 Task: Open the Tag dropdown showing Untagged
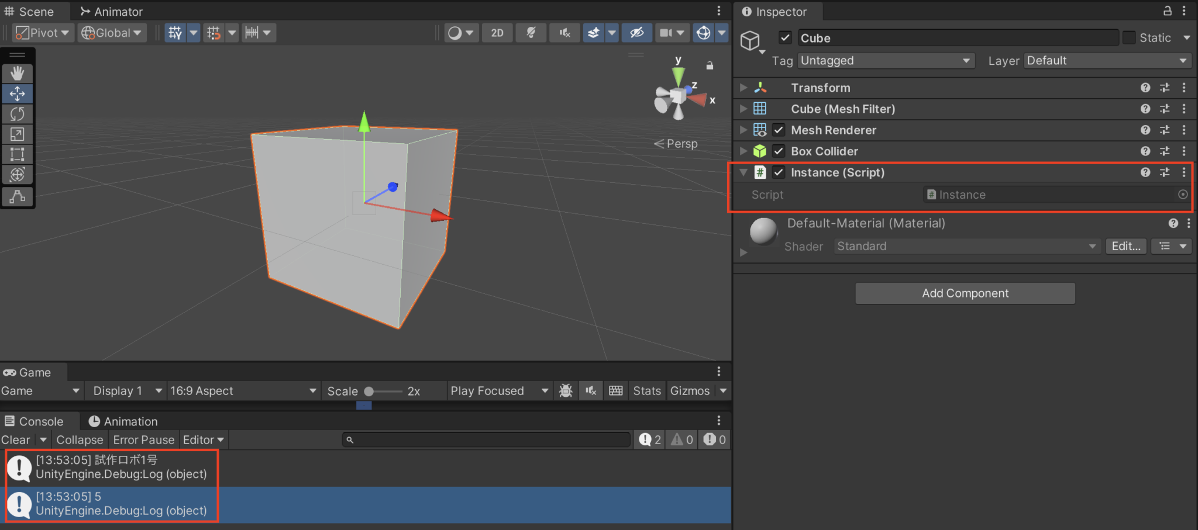(886, 61)
